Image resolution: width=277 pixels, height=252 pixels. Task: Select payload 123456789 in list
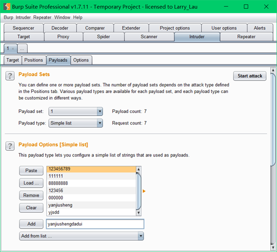point(91,169)
